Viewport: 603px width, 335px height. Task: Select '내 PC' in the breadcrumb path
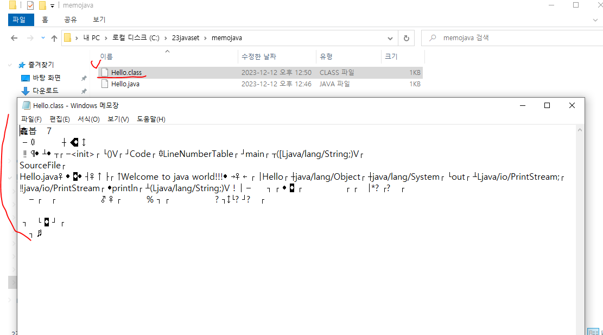coord(92,37)
